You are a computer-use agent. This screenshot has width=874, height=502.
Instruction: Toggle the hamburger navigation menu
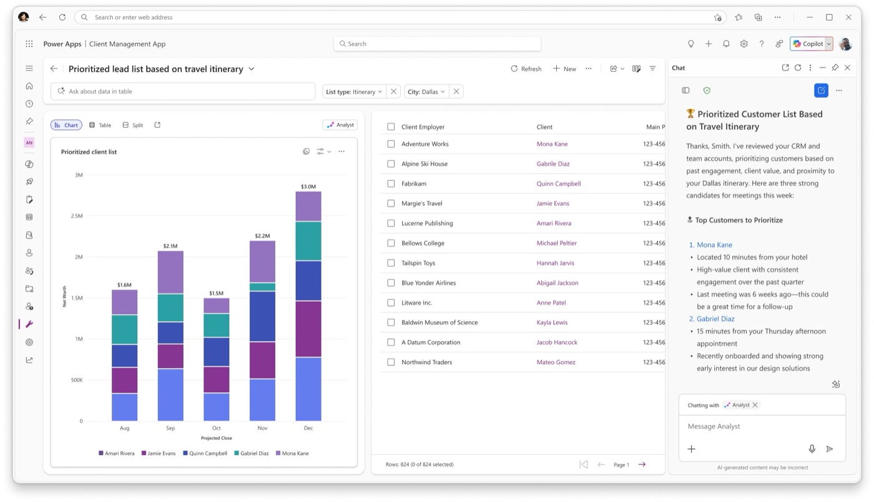coord(29,69)
